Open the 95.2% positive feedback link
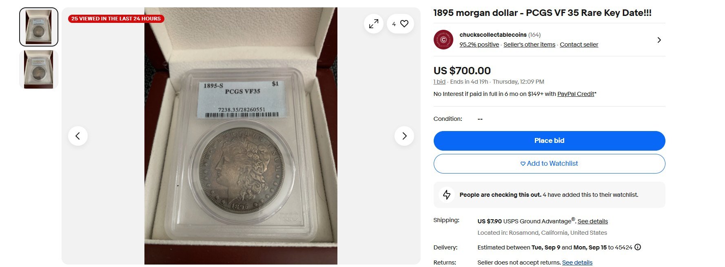Screen dimensions: 725x267 479,44
